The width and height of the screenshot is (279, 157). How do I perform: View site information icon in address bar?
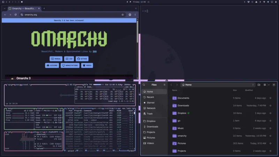click(x=22, y=15)
